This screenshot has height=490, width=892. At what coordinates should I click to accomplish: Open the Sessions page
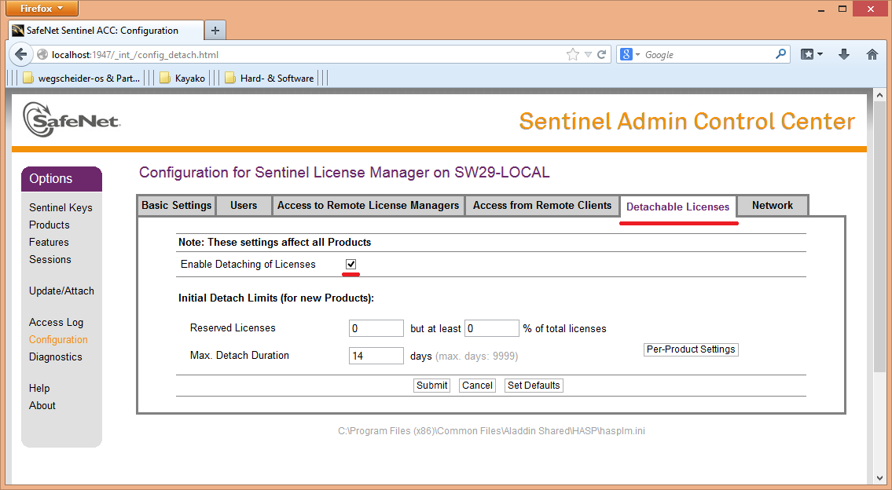pyautogui.click(x=50, y=259)
